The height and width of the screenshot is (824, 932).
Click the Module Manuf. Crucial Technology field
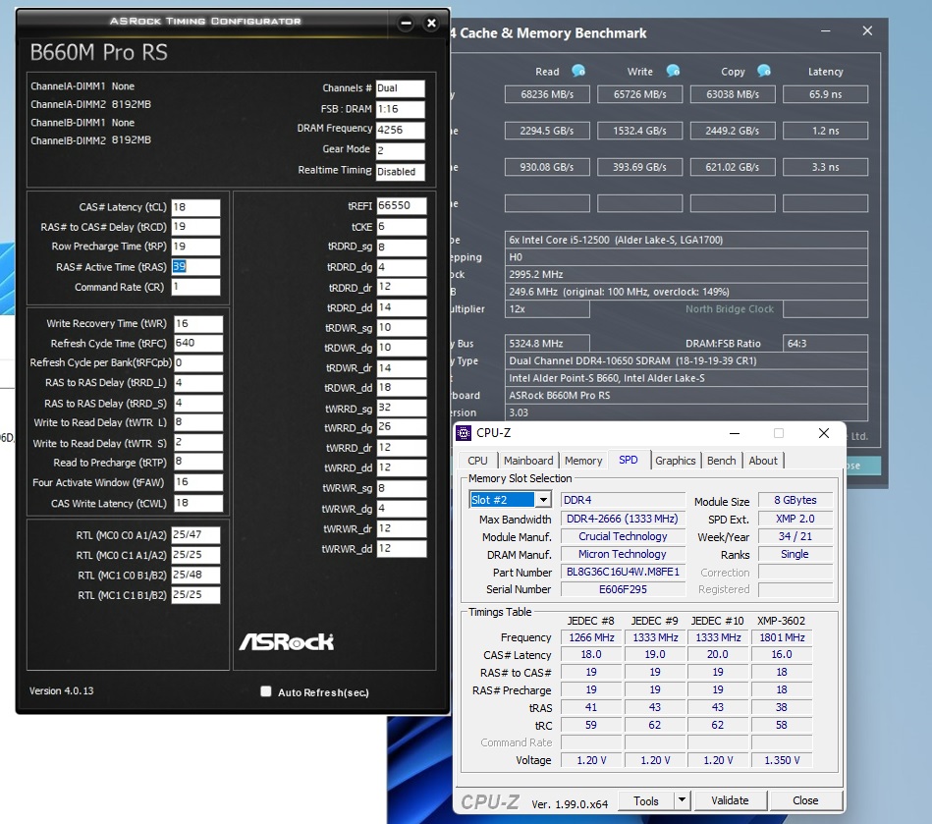point(623,536)
